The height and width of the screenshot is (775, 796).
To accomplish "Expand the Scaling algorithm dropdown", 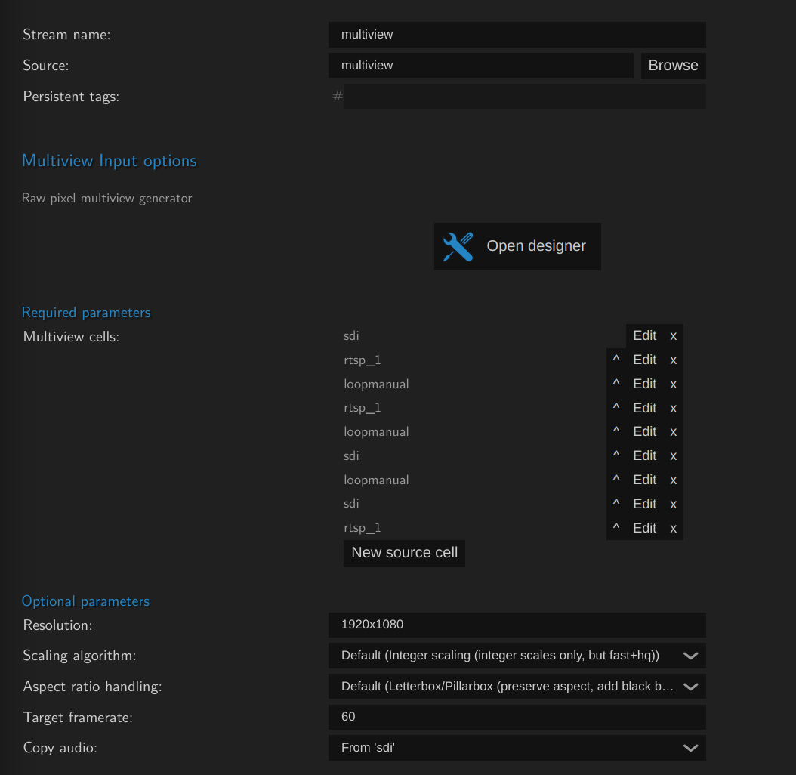I will click(517, 656).
